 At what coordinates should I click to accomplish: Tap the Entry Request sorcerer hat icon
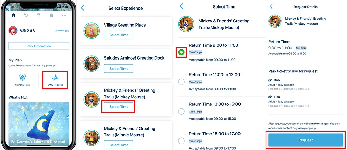tap(54, 78)
